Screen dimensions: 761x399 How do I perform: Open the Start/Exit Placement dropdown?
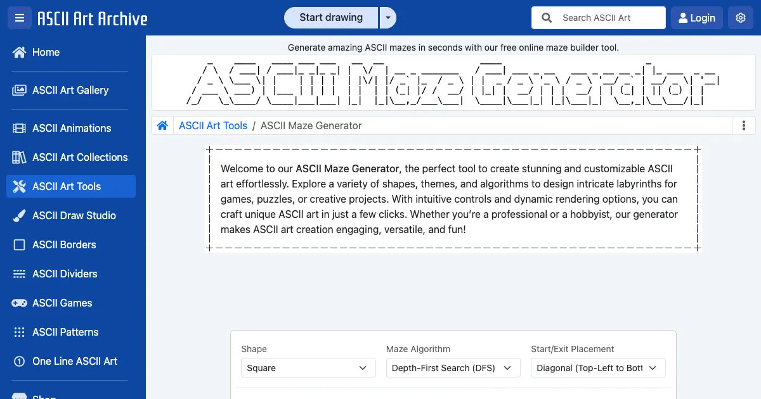pyautogui.click(x=597, y=368)
